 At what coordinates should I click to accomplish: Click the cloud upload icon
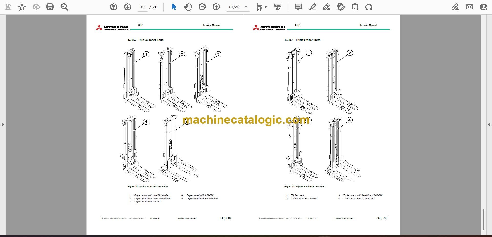36,7
